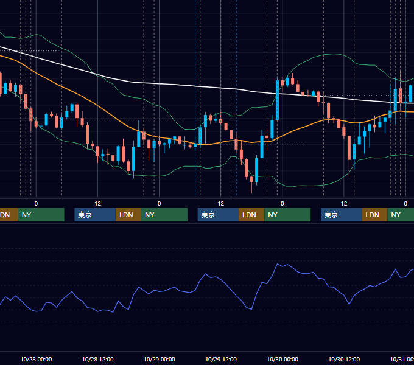Select the 東京 session block on 10/28

point(95,215)
